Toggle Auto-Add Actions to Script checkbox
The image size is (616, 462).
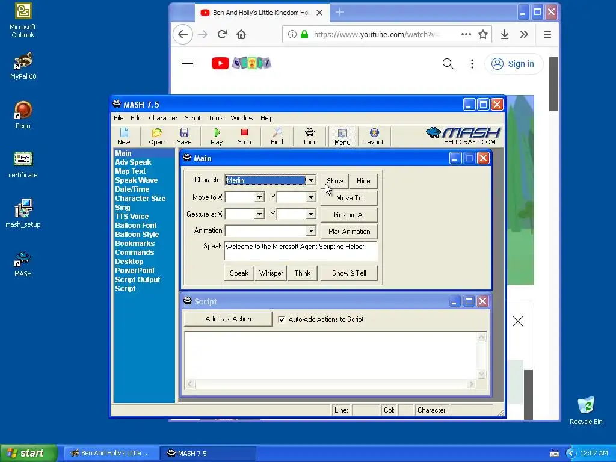[x=282, y=319]
